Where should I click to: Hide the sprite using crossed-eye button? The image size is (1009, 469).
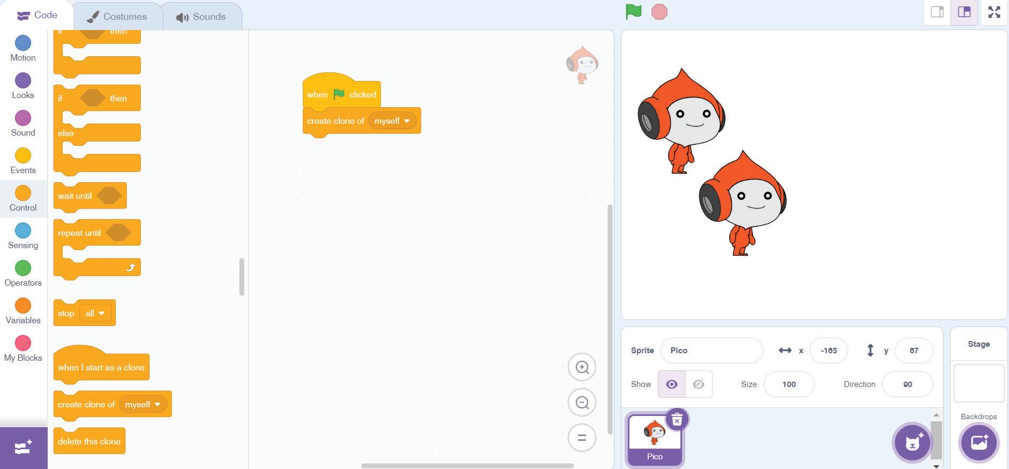[x=699, y=384]
